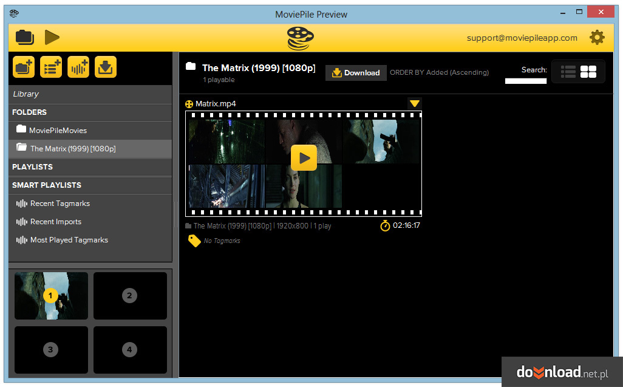The height and width of the screenshot is (387, 623).
Task: Click The Matrix (1999) [1080p] heading title
Action: tap(259, 68)
